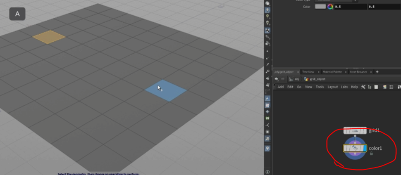
Task: Toggle display point normals icon
Action: tap(267, 58)
